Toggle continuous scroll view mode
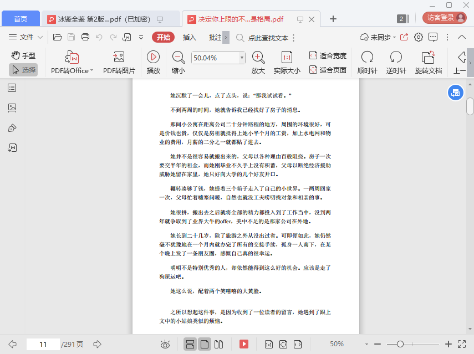Image resolution: width=474 pixels, height=354 pixels. (x=190, y=345)
